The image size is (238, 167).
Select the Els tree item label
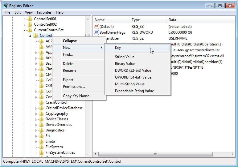point(48,136)
